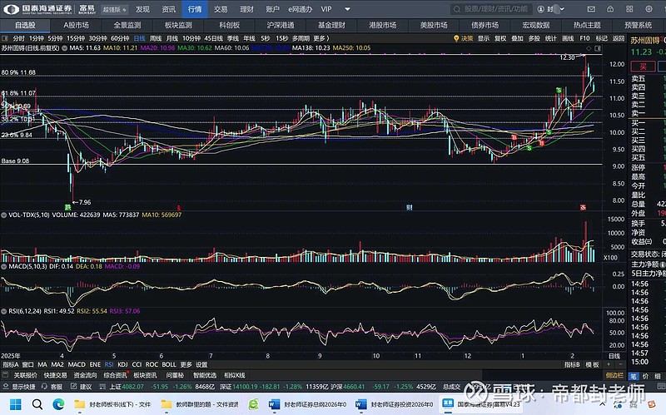The width and height of the screenshot is (666, 415).
Task: Open Windows Start menu
Action: click(16, 404)
